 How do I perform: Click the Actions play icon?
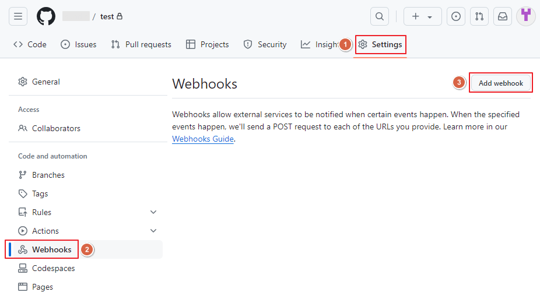point(23,231)
